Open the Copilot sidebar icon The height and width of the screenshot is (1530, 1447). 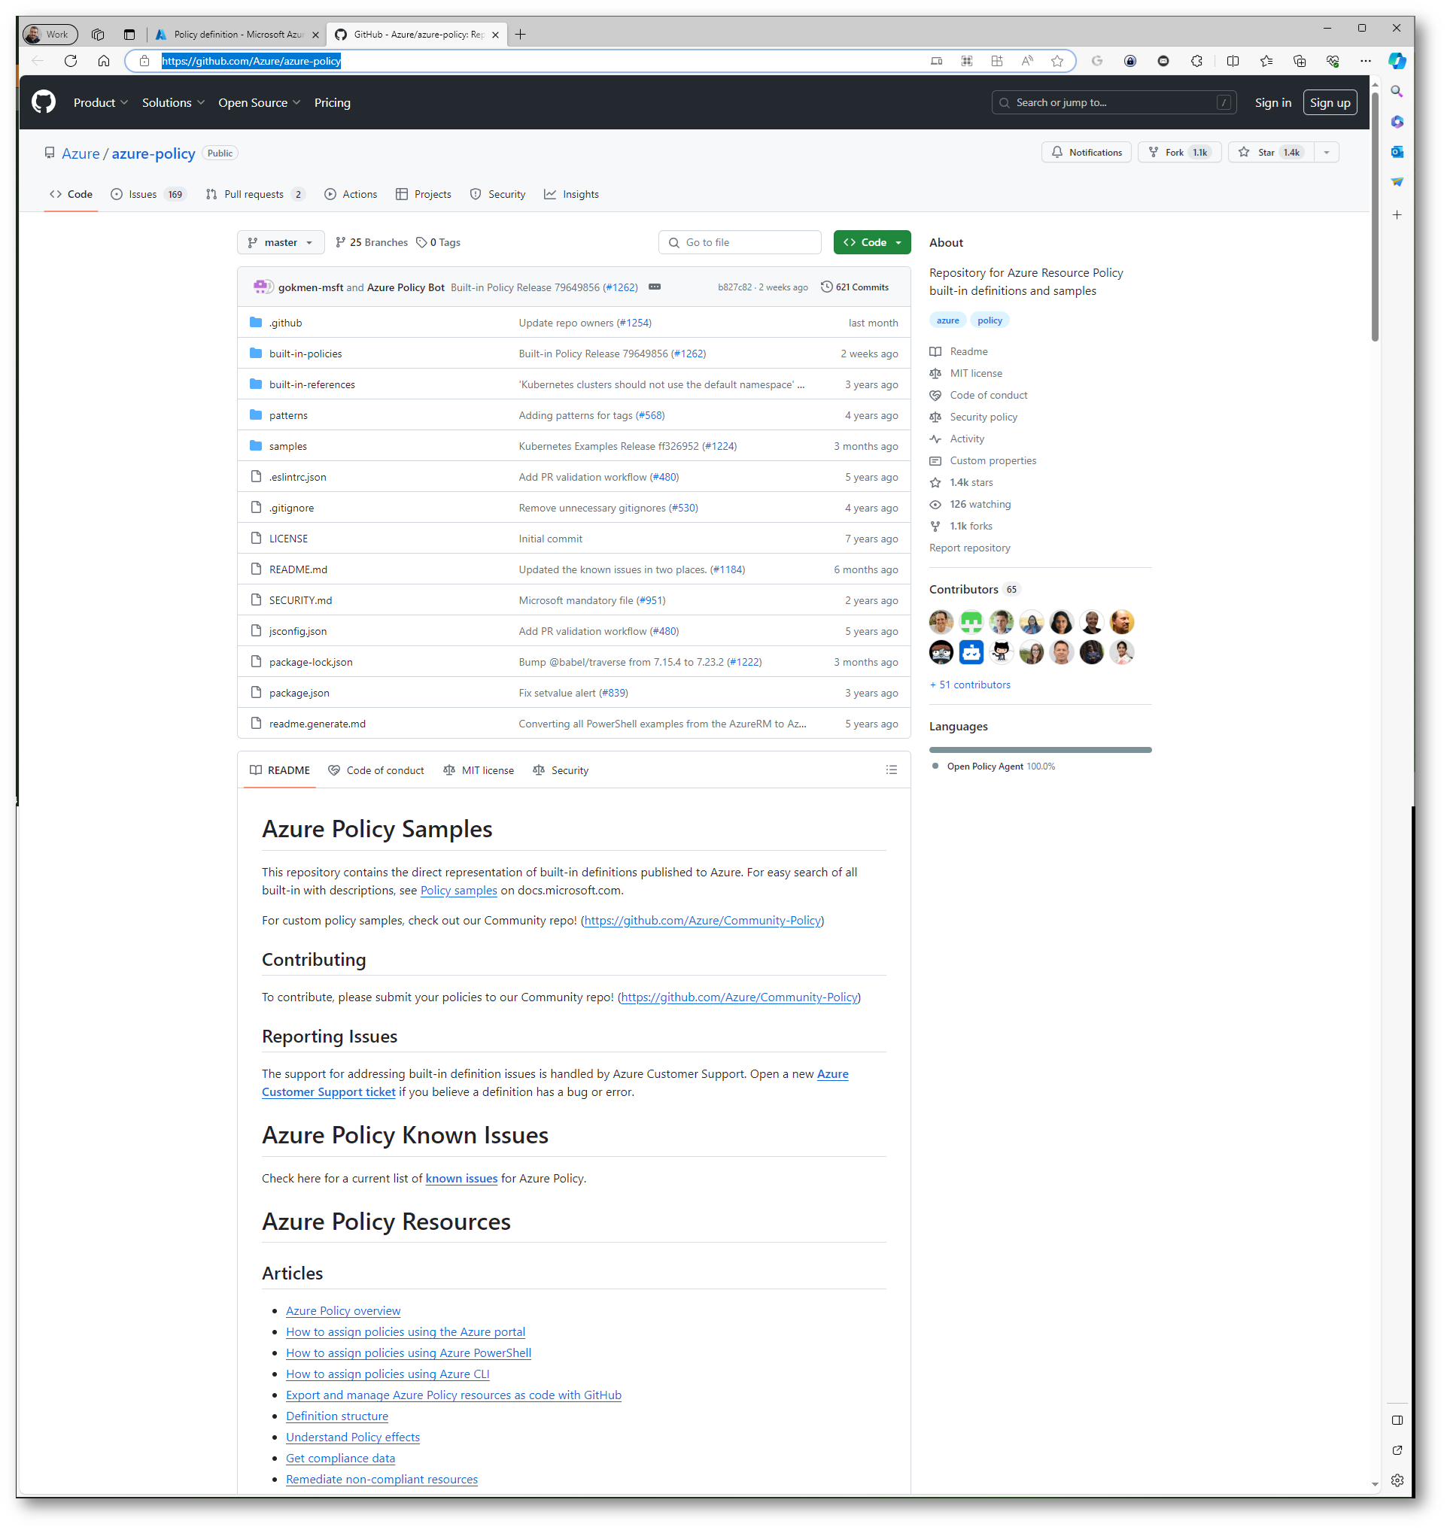point(1396,61)
